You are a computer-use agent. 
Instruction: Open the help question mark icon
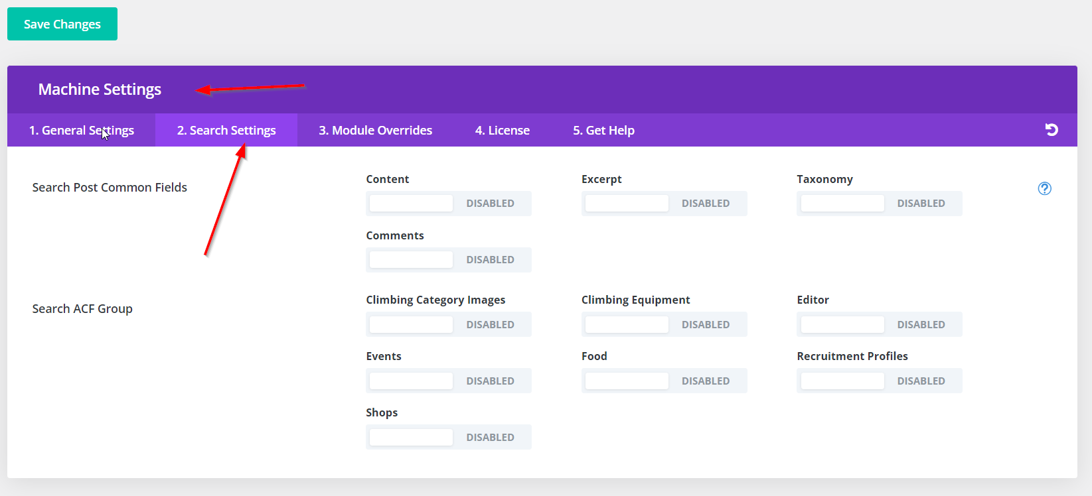[x=1044, y=188]
